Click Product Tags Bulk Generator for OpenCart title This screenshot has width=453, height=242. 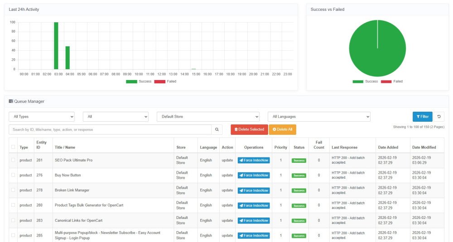click(x=89, y=205)
